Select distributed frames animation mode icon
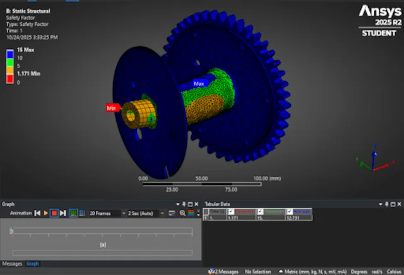 [73, 213]
